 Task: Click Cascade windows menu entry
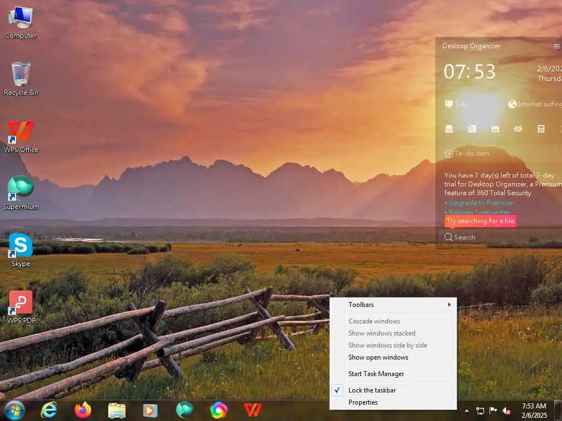(x=393, y=321)
